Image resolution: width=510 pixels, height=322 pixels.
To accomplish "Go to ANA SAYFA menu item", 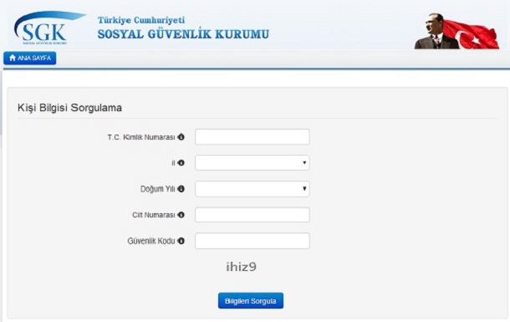I will (30, 58).
